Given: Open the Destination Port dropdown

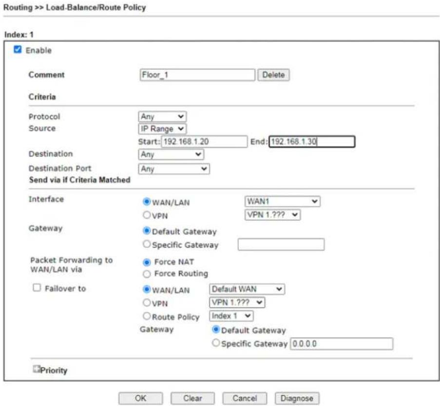Looking at the screenshot, I should 173,169.
